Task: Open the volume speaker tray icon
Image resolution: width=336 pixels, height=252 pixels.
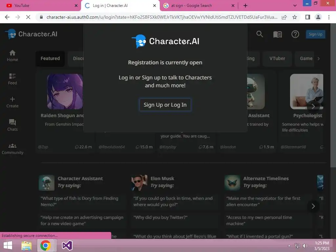Action: (x=305, y=246)
